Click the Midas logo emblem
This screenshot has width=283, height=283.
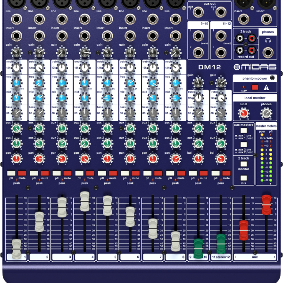[237, 67]
